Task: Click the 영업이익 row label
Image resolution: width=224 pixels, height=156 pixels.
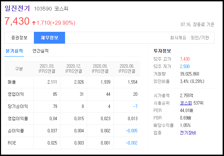Action: point(16,94)
